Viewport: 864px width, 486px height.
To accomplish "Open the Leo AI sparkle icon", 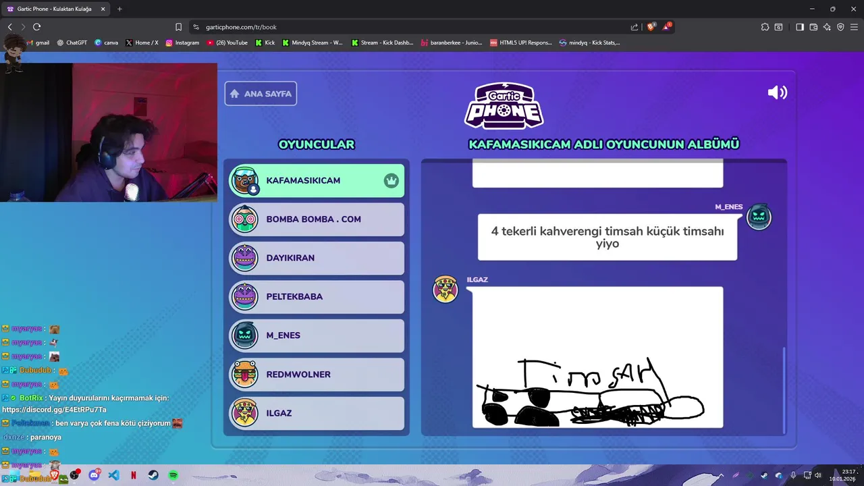I will pos(827,27).
